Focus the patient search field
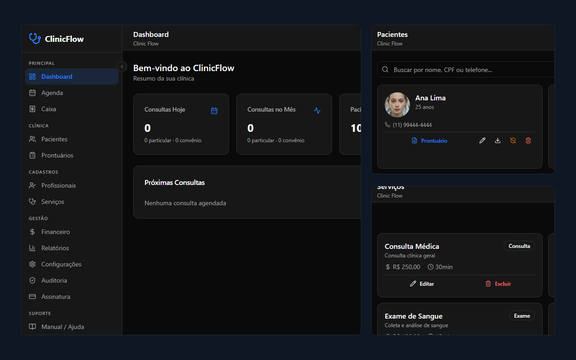The image size is (576, 360). 466,70
